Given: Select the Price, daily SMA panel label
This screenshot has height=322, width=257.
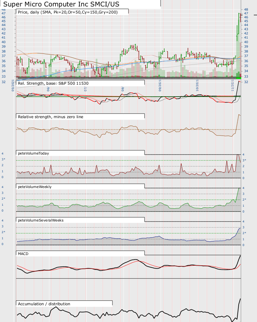Looking at the screenshot, I should pos(68,12).
